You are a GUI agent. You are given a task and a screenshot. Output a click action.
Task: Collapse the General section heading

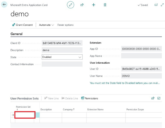coord(16,34)
